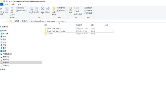Open 下载 (Downloads) in the sidebar
166x106 pixels.
click(4, 45)
